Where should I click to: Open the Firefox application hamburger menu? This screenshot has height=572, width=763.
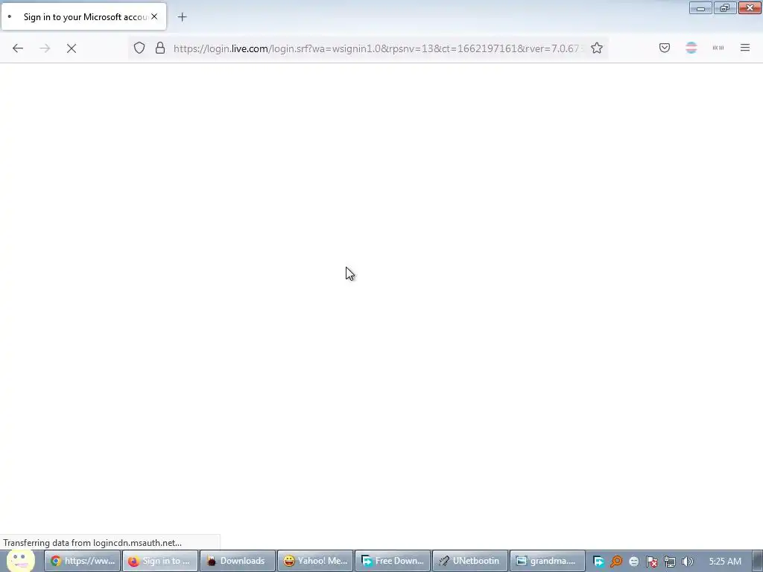point(745,48)
